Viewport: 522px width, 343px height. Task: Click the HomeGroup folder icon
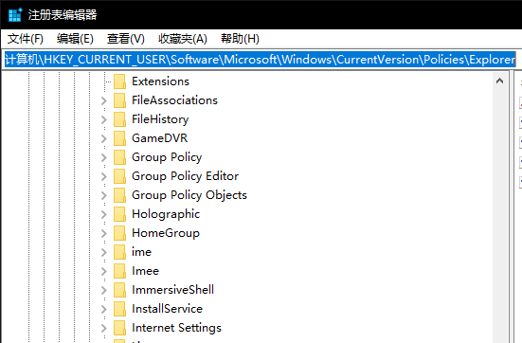tap(120, 233)
